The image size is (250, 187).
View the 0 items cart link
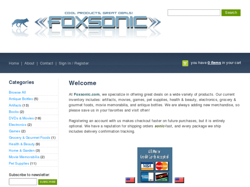tap(214, 63)
